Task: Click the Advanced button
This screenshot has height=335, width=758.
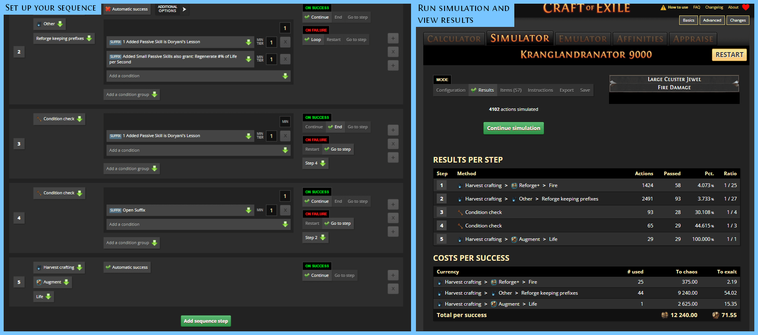Action: (x=712, y=20)
